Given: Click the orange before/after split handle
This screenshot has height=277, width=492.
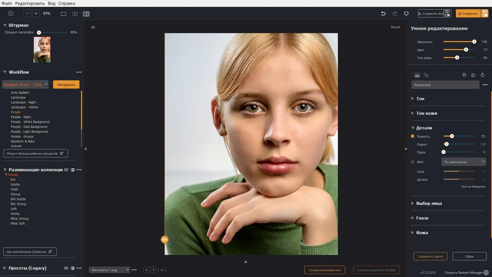Looking at the screenshot, I should (164, 240).
